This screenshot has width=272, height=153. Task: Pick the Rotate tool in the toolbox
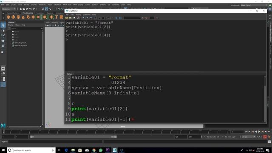pos(3,46)
